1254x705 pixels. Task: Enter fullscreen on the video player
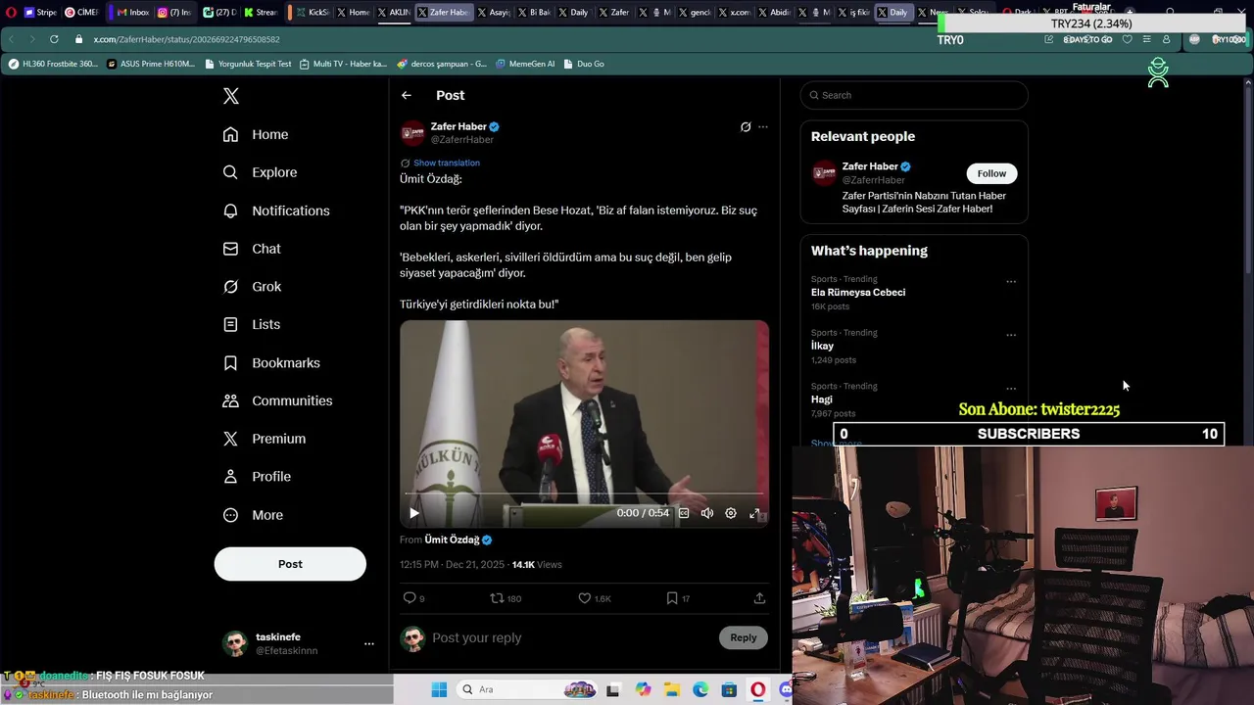(754, 513)
